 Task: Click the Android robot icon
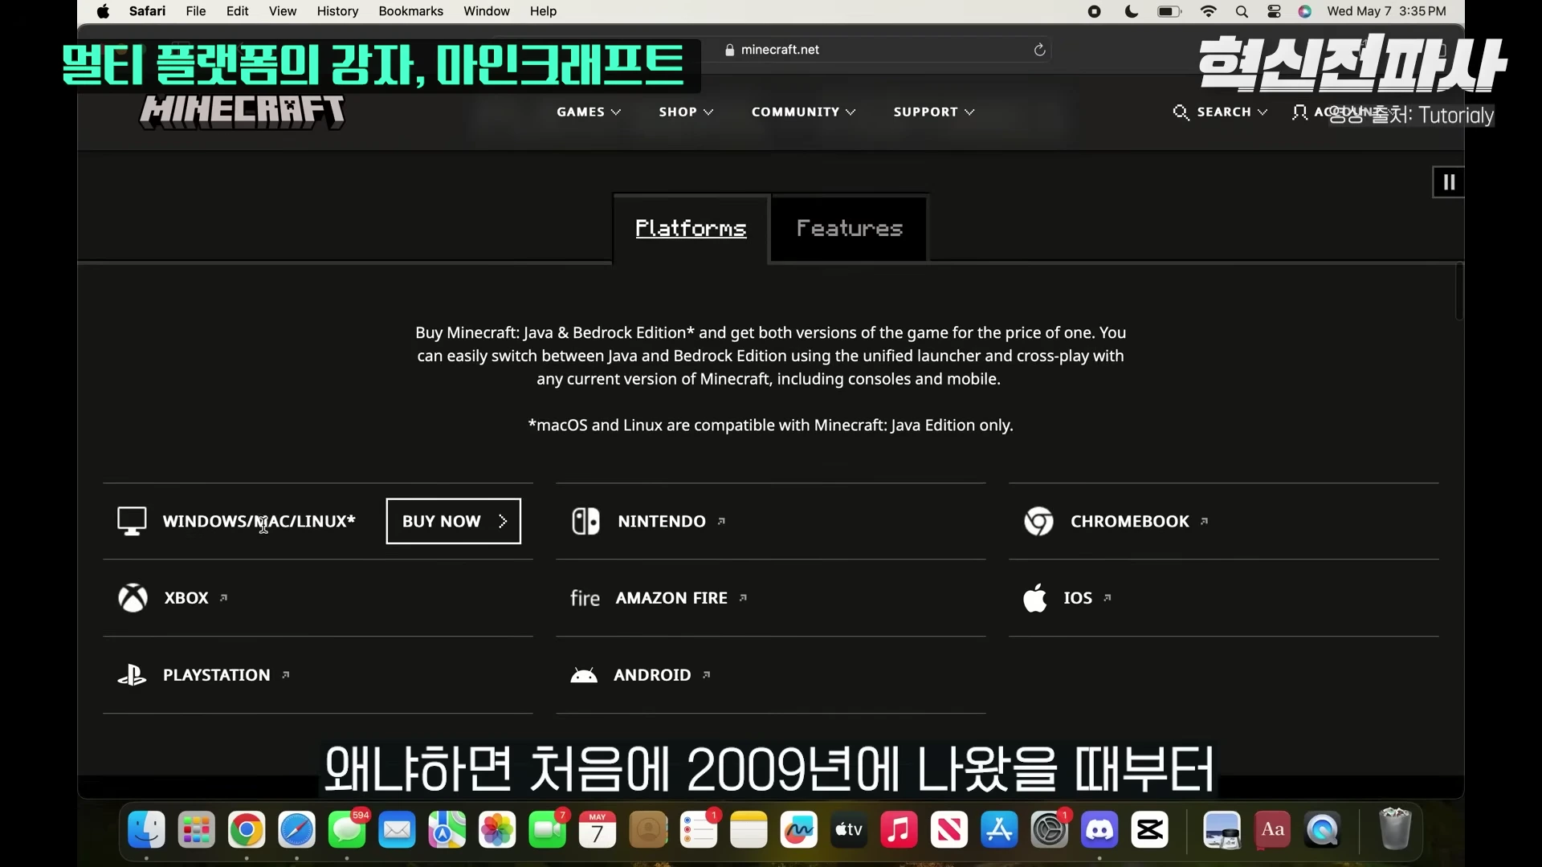click(584, 675)
